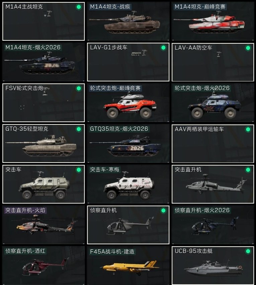The height and width of the screenshot is (285, 256).
Task: Open the FSV轮式突击炮 card
Action: [44, 103]
